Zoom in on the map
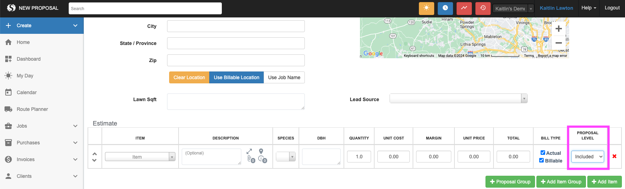Screen dimensions: 625x189 [x=558, y=29]
